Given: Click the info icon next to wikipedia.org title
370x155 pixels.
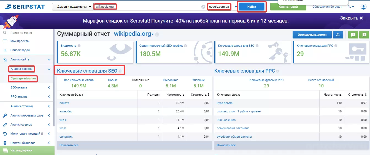Looking at the screenshot, I should pos(157,35).
